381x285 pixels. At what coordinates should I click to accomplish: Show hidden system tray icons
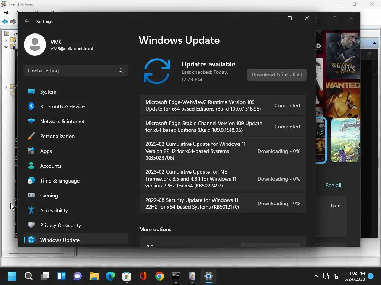click(316, 276)
